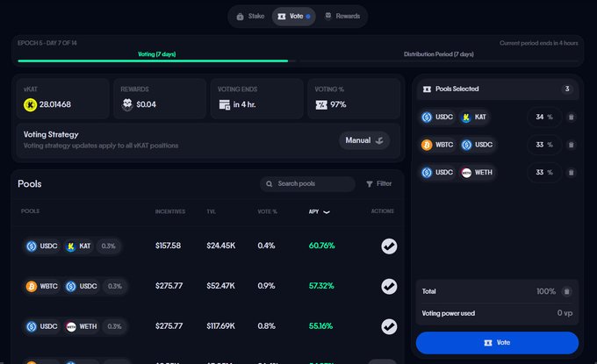This screenshot has height=364, width=597.
Task: Click the Rewards clover icon
Action: coord(127,104)
